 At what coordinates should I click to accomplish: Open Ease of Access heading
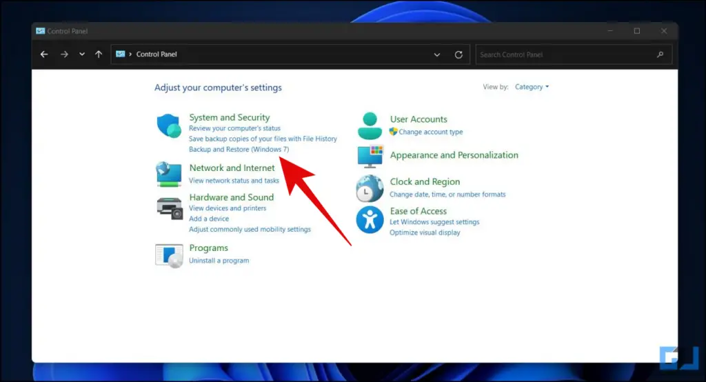pos(418,211)
